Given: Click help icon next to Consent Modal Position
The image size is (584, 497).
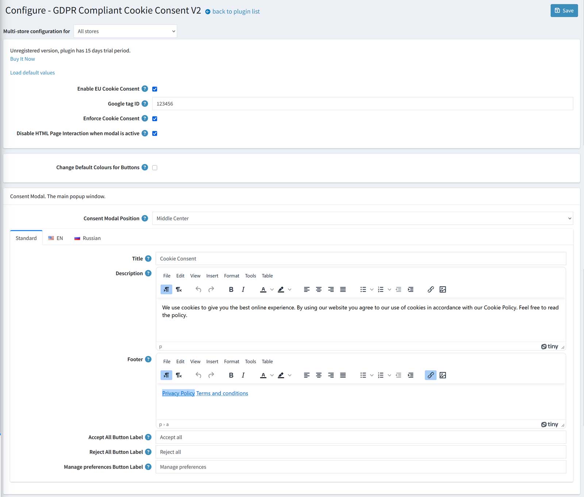Looking at the screenshot, I should [145, 218].
